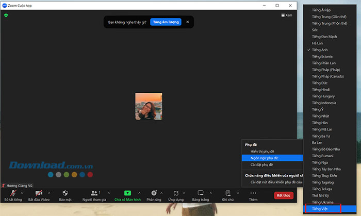Image resolution: width=361 pixels, height=216 pixels.
Task: Open the Ứng dụng apps icon
Action: [175, 192]
